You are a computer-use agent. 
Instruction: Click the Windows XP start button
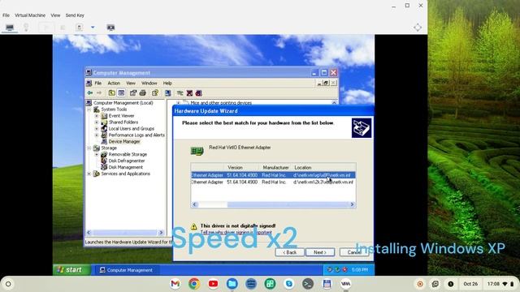tap(71, 270)
